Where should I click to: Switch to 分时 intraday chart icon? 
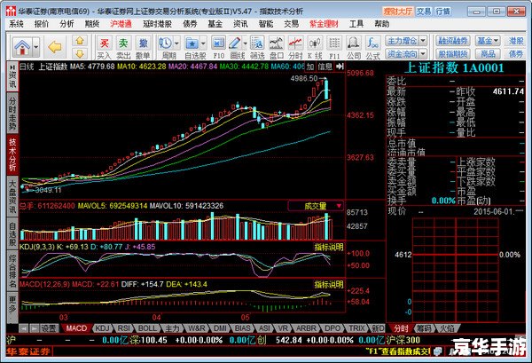coord(295,43)
